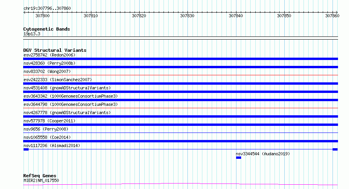Click the Cytogenetic Bands track title
The image size is (349, 189).
click(x=47, y=29)
